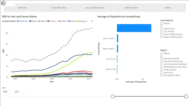The width and height of the screenshot is (189, 106).
Task: Click the Algeria legend entry
Action: [x=43, y=21]
